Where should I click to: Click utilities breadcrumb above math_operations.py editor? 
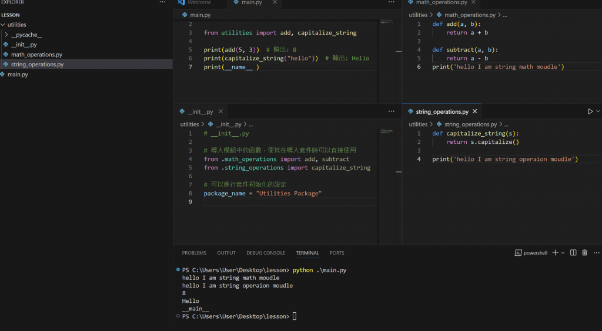(x=418, y=15)
